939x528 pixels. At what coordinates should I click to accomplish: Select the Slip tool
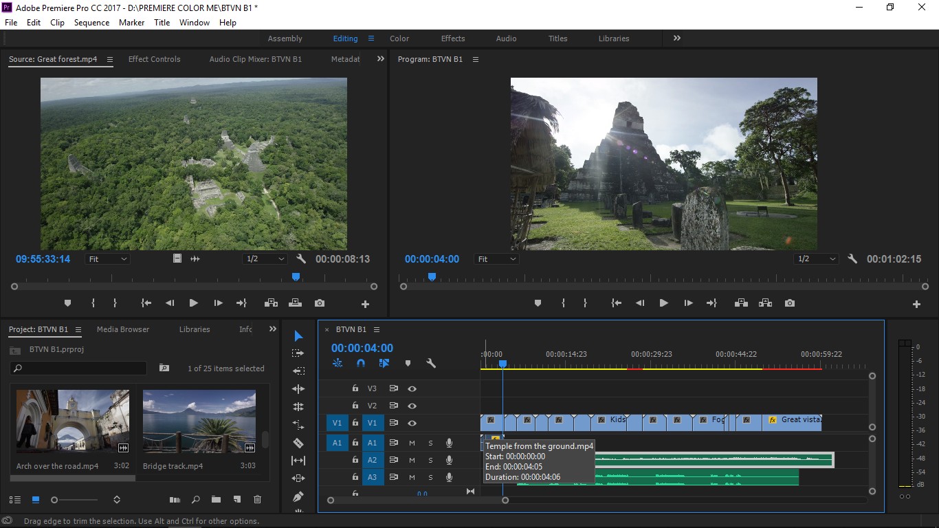[298, 461]
